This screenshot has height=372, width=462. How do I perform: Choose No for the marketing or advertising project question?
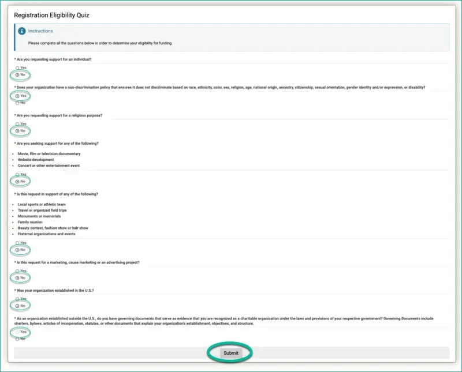pos(17,277)
